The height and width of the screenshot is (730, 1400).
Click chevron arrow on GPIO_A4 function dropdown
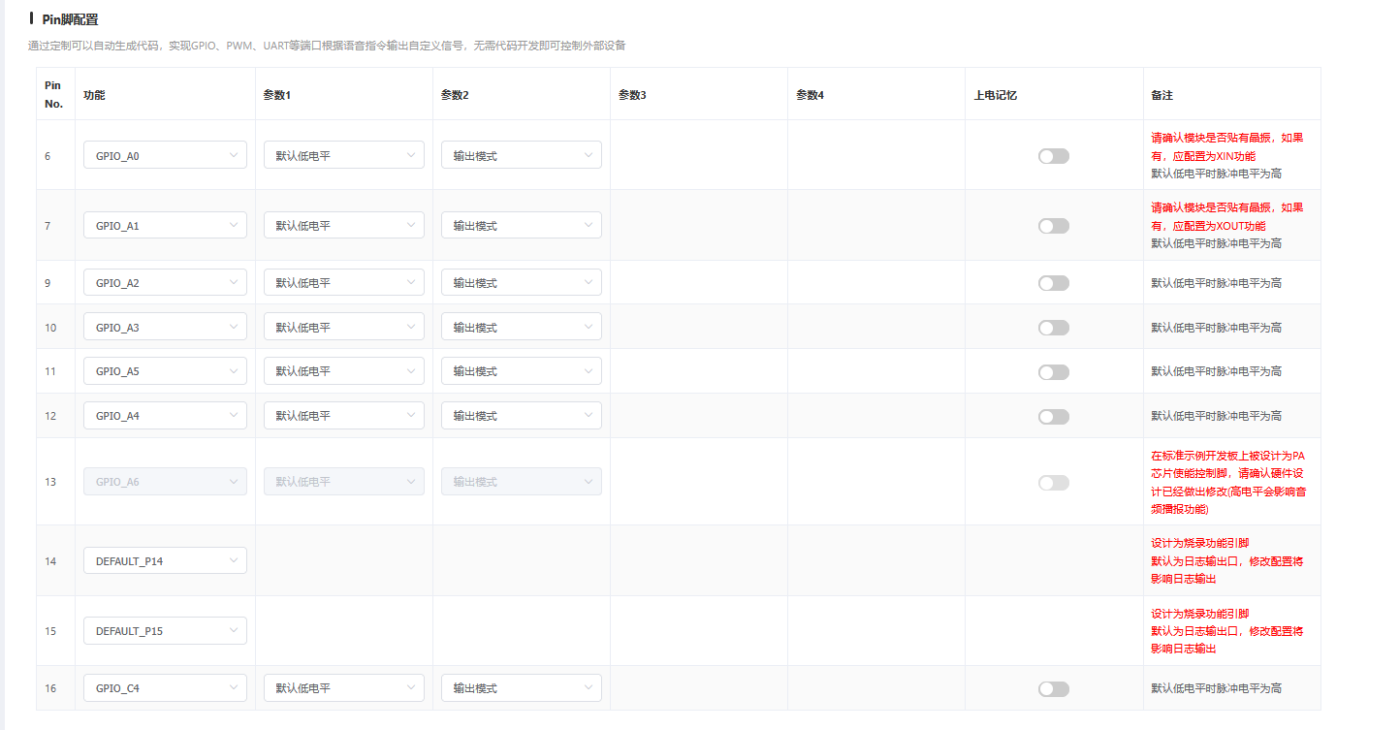tap(234, 416)
